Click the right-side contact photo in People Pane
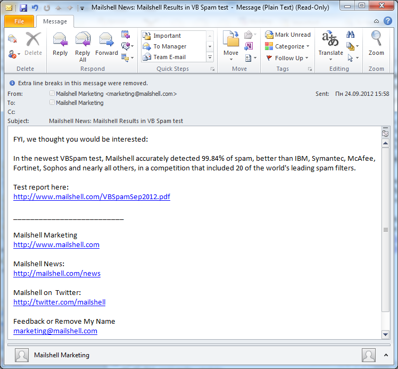 369,355
